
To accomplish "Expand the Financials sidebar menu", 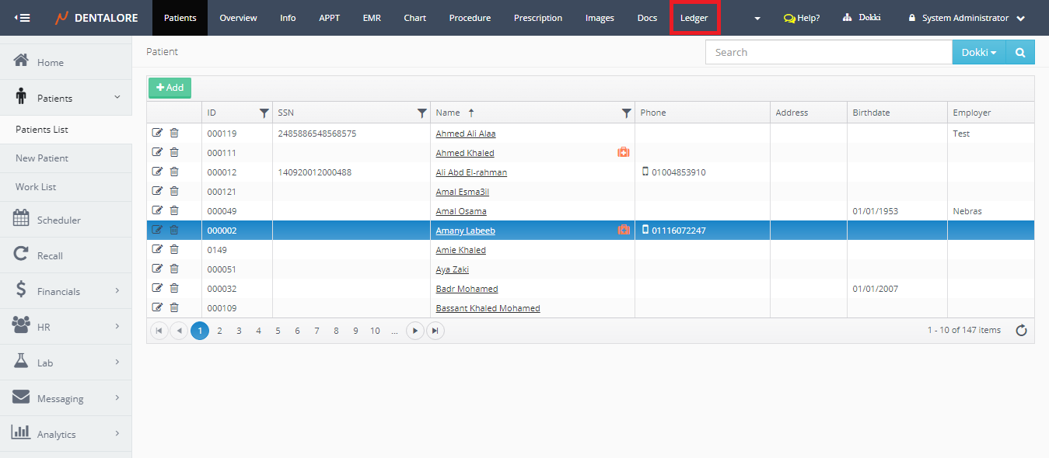I will [65, 291].
